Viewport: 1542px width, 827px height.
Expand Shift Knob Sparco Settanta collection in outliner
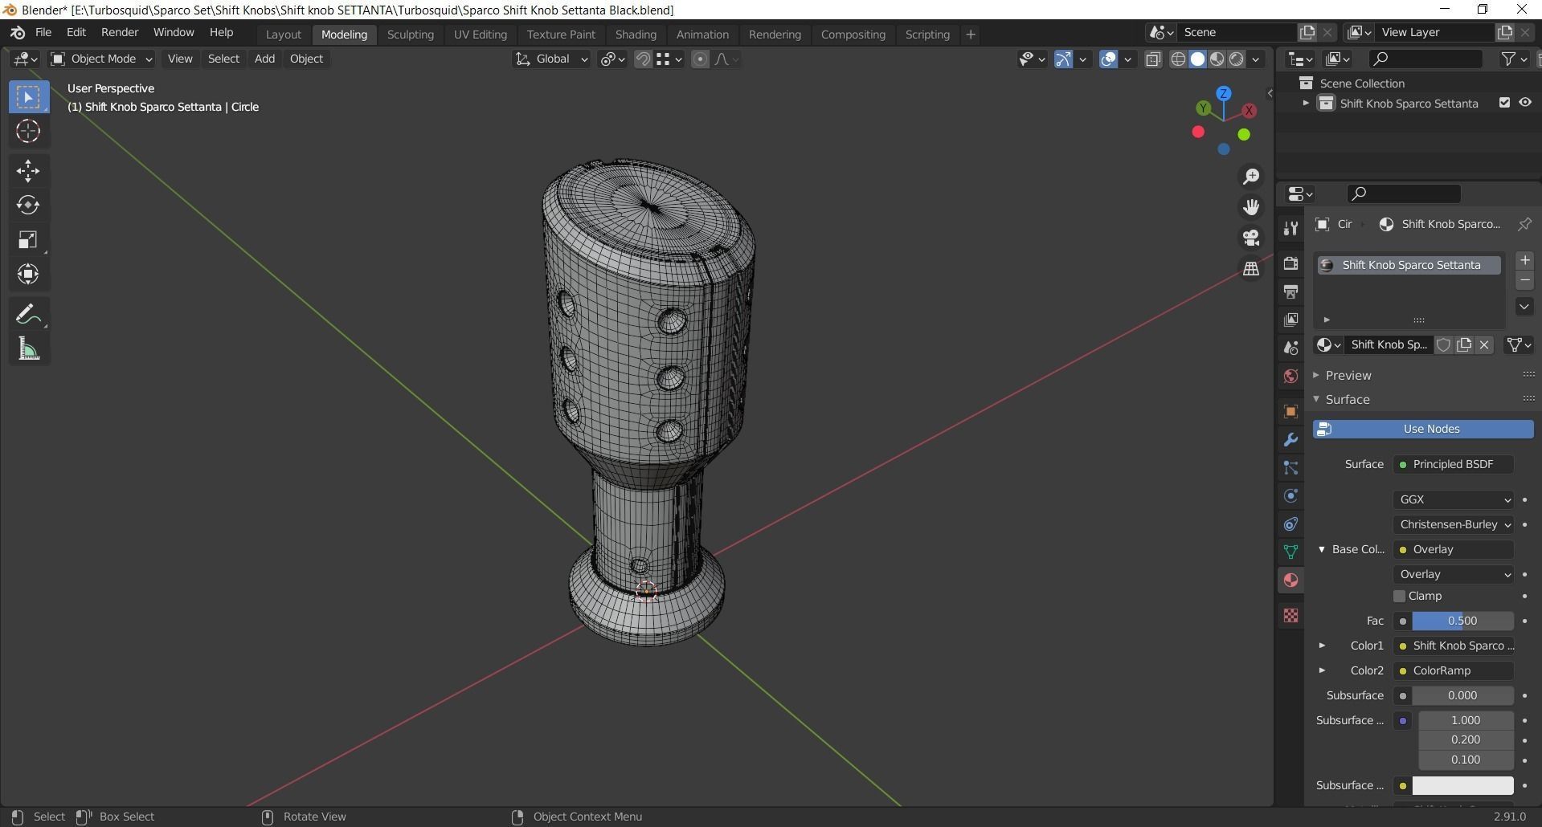coord(1306,103)
